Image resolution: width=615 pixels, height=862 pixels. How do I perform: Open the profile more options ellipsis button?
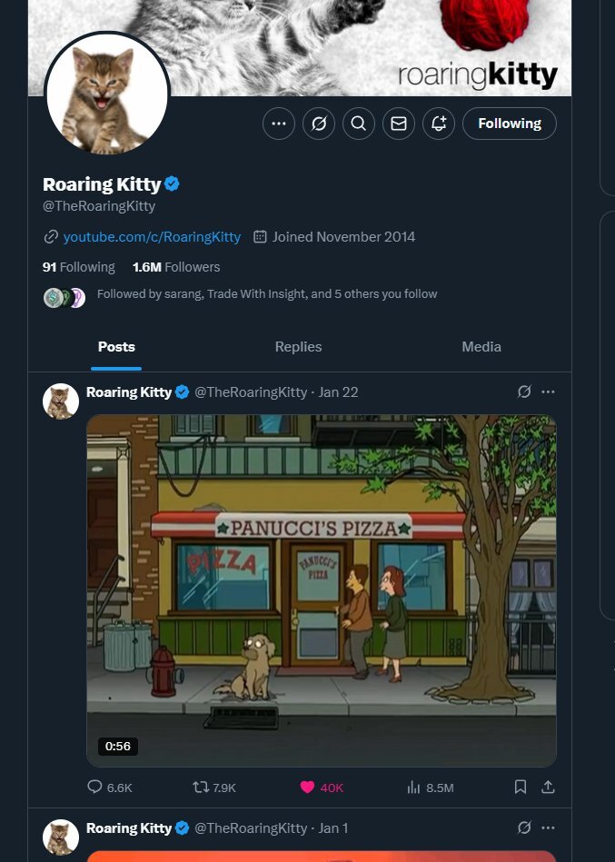(x=279, y=124)
